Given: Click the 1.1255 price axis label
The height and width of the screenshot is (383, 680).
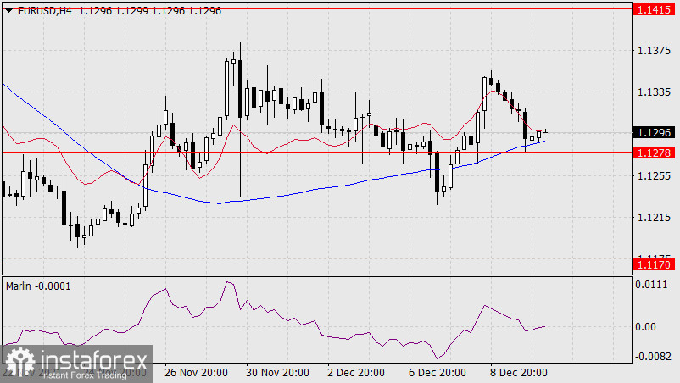Looking at the screenshot, I should 653,176.
